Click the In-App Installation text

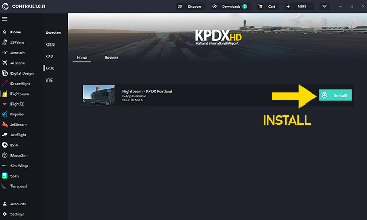[x=134, y=96]
